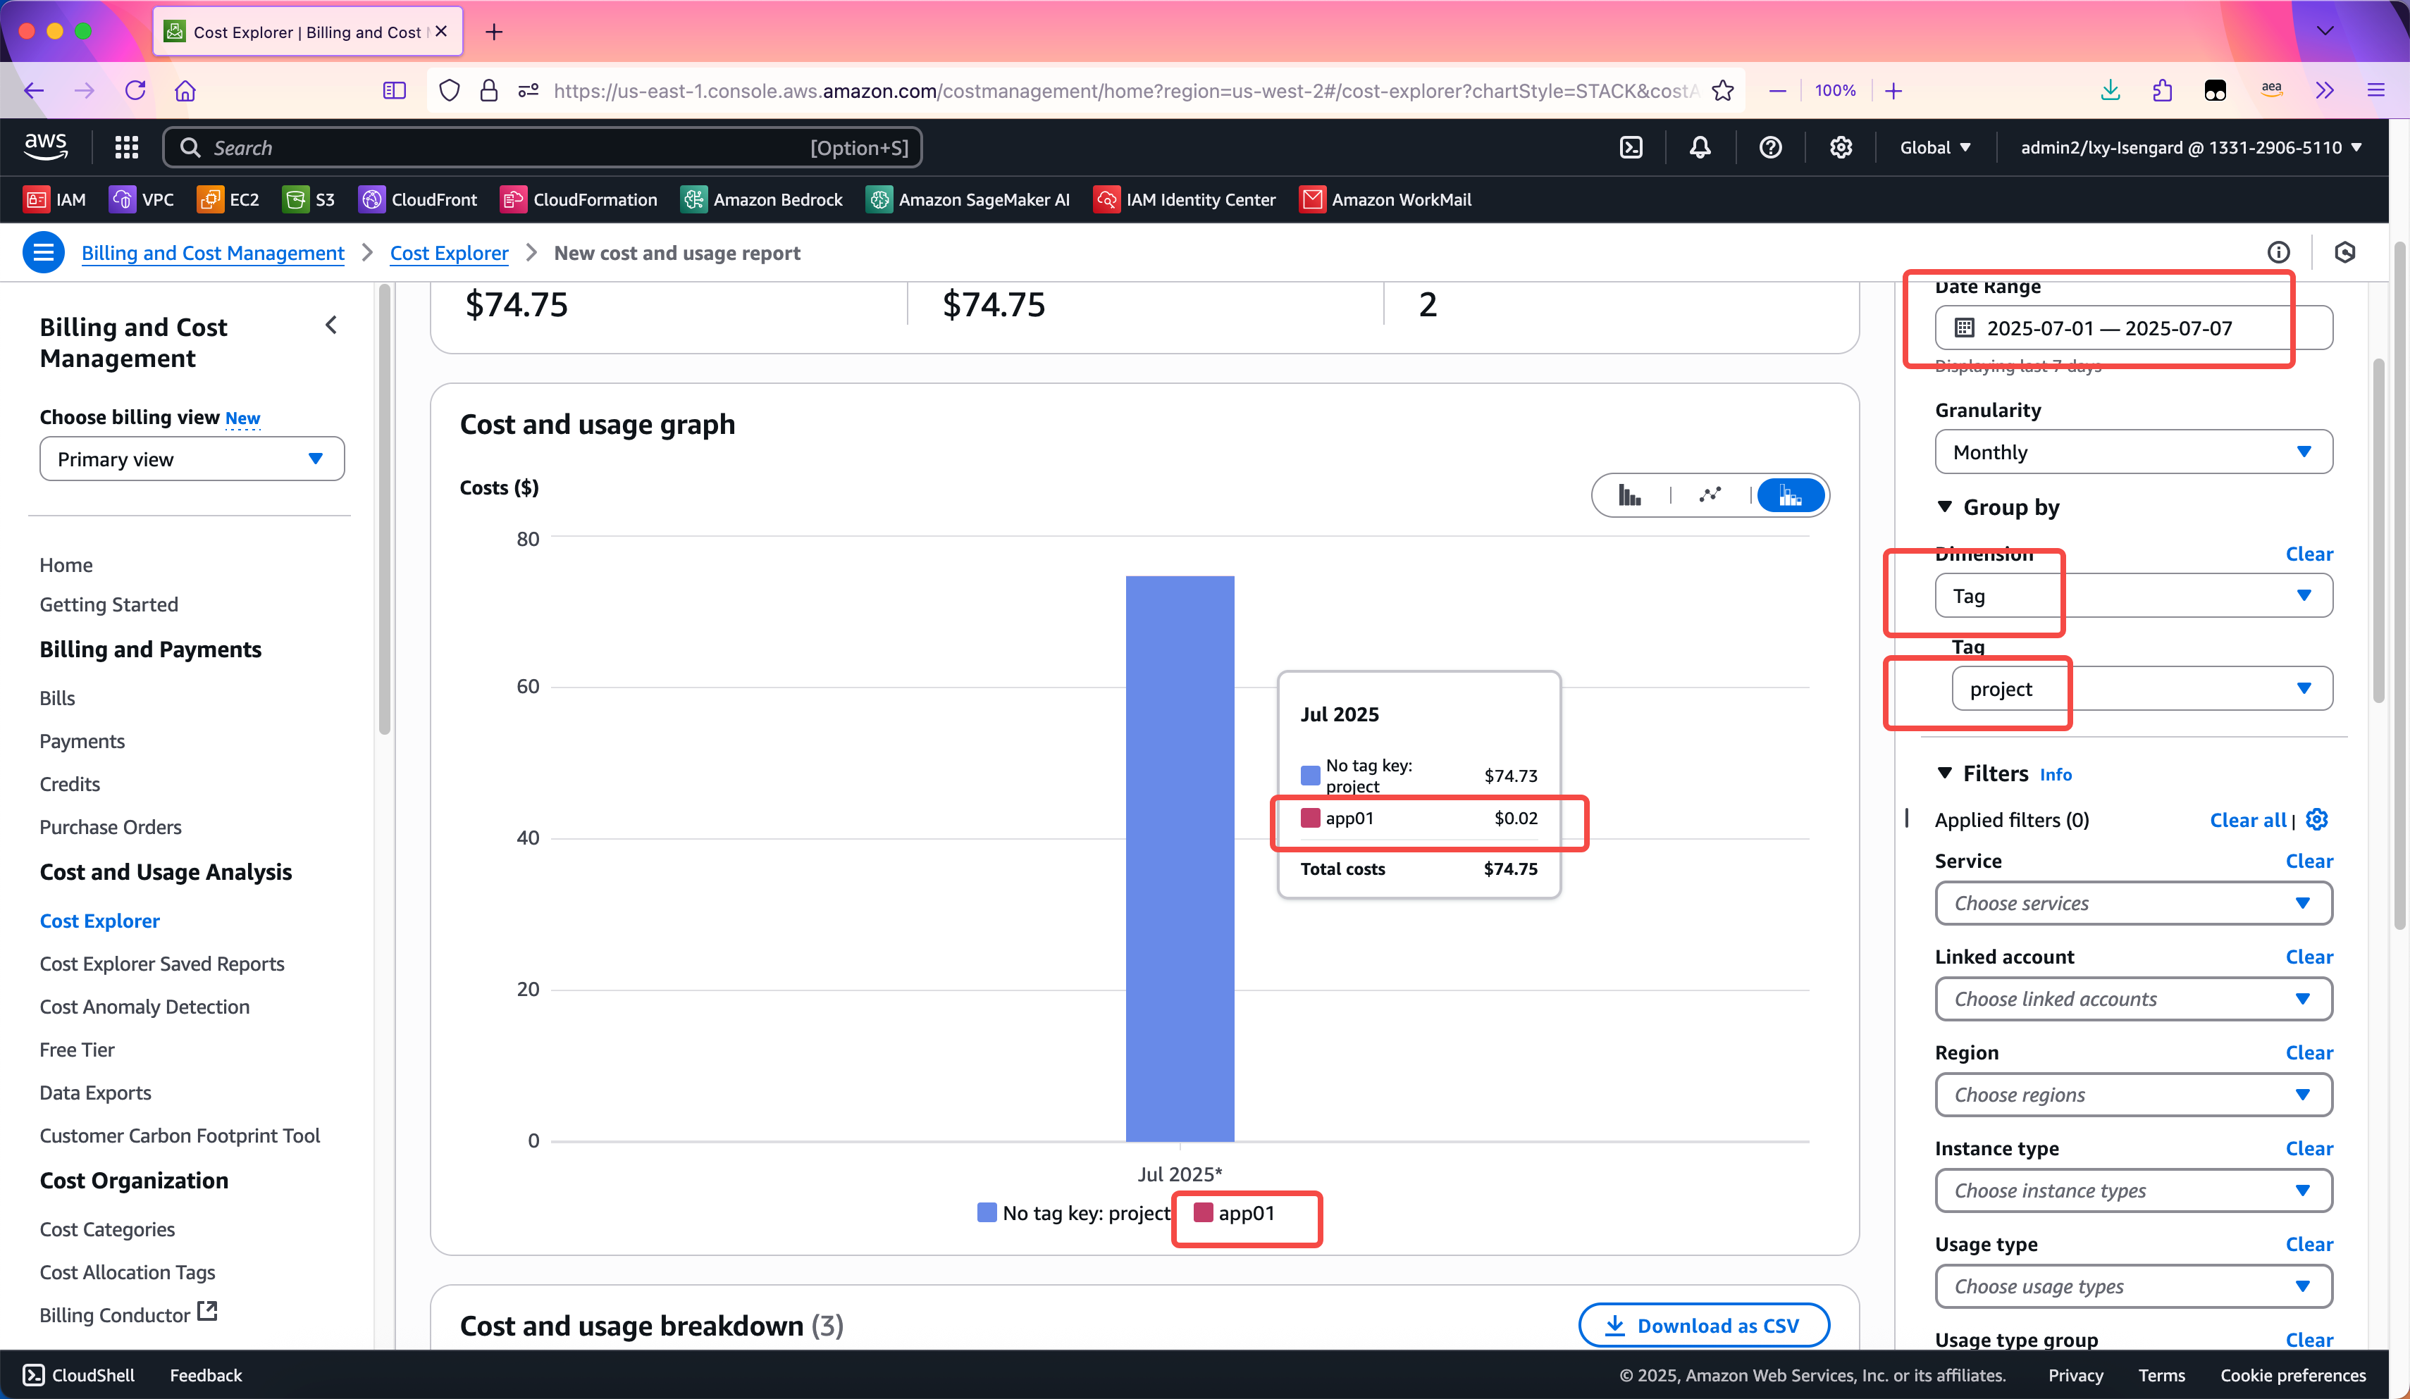Open the Choose instance types dropdown
Viewport: 2410px width, 1399px height.
point(2134,1190)
